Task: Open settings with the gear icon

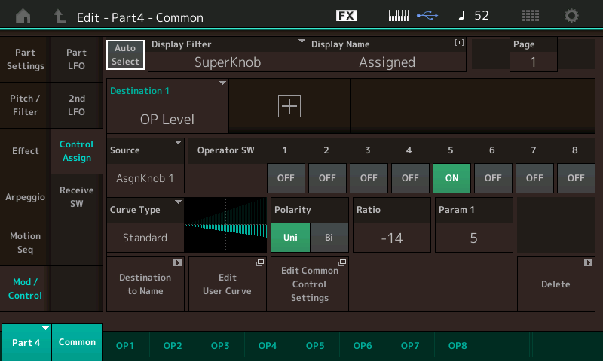Action: (x=572, y=16)
